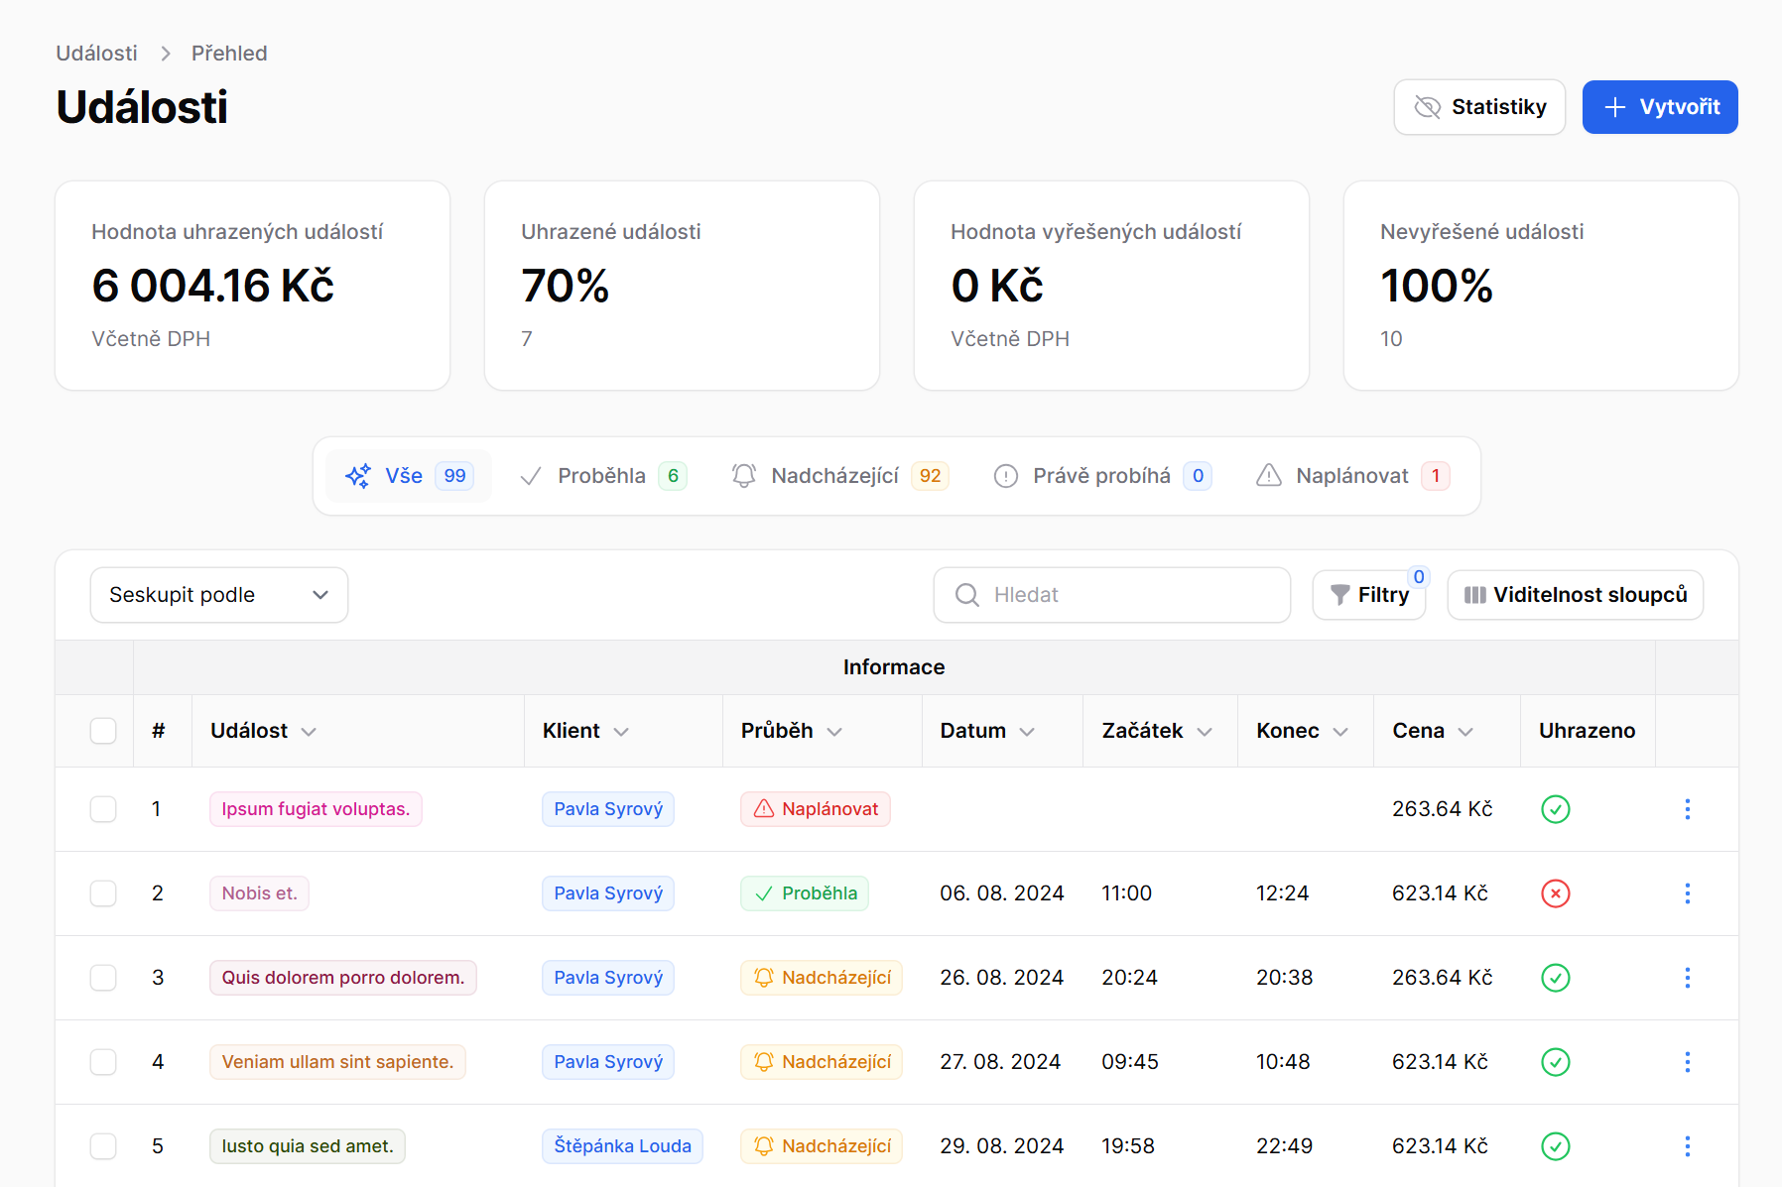Viewport: 1782px width, 1187px height.
Task: Click the Uhrazené události 70% stat card
Action: point(682,286)
